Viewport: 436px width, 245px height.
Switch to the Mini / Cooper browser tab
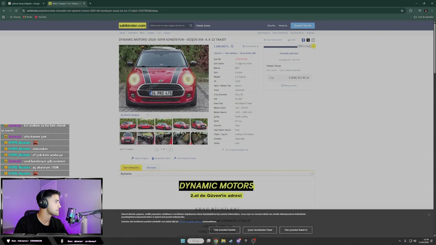pyautogui.click(x=67, y=3)
